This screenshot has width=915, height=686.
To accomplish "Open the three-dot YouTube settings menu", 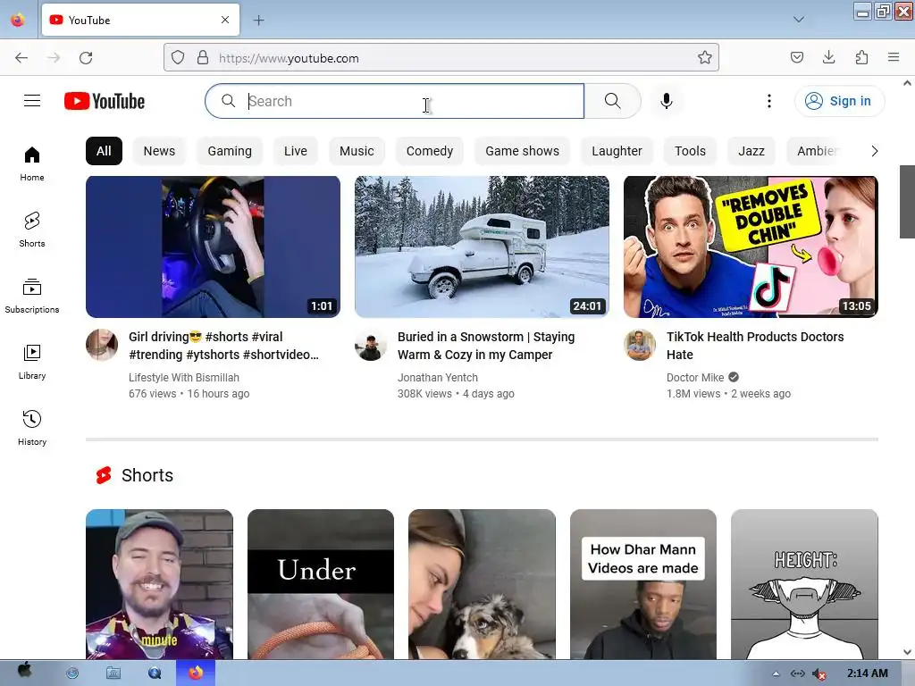I will (769, 101).
